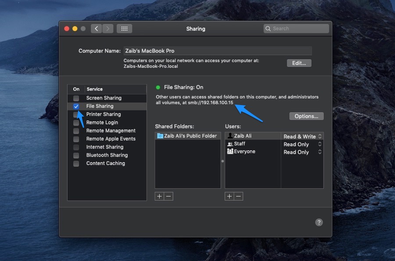Select Bluetooth Sharing service row
The image size is (395, 261).
point(107,155)
